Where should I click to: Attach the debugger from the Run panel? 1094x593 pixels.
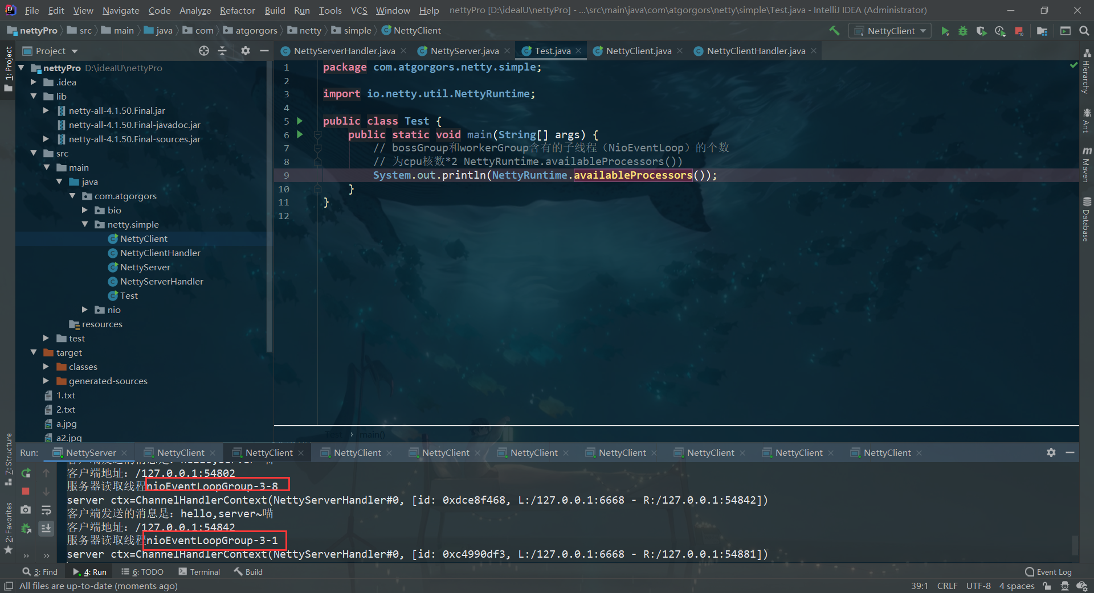[x=26, y=528]
